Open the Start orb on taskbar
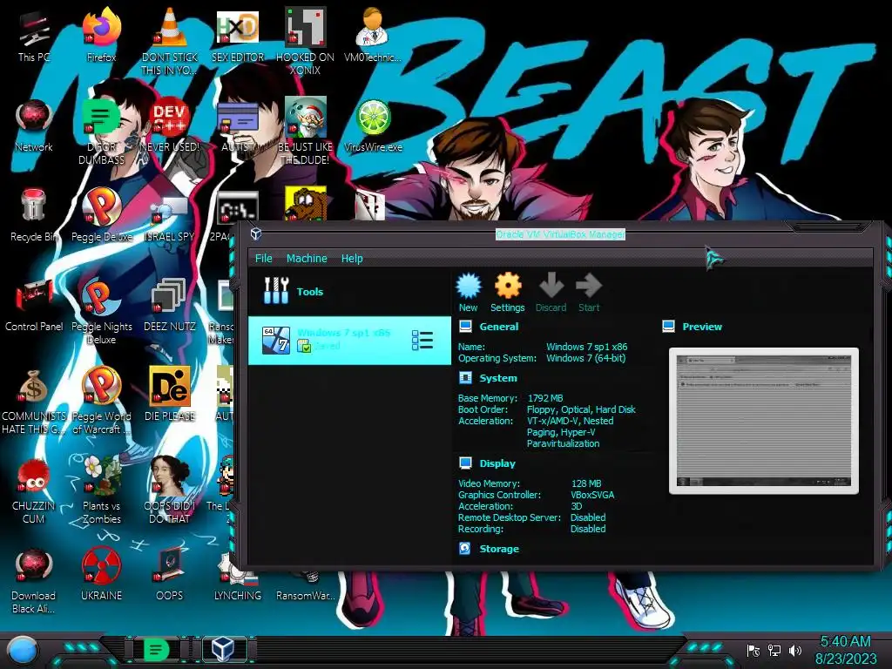The width and height of the screenshot is (892, 669). point(23,650)
